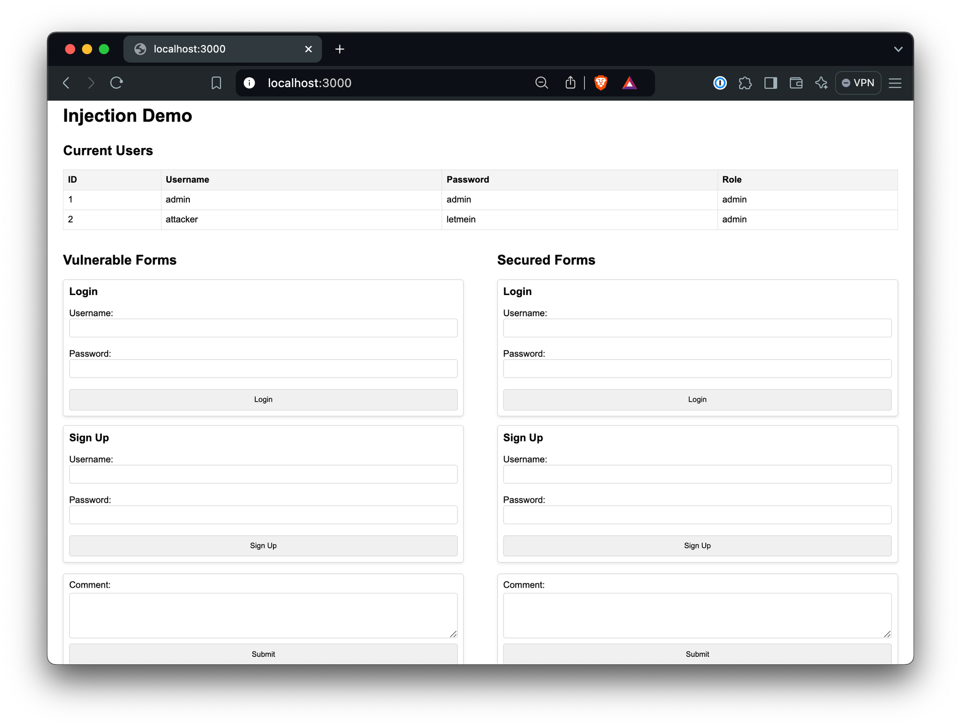
Task: Expand the tab search chevron
Action: [x=898, y=49]
